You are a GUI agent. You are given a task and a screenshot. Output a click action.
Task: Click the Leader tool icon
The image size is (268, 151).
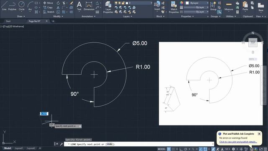(97, 8)
